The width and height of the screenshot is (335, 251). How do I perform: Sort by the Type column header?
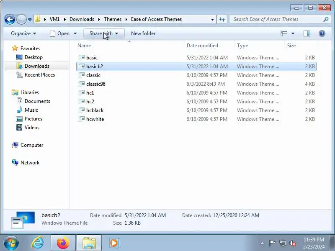tap(259, 46)
